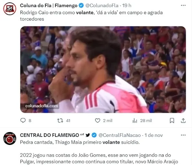Image resolution: width=192 pixels, height=165 pixels.
Task: Open the 19 h timestamp link
Action: pyautogui.click(x=127, y=5)
